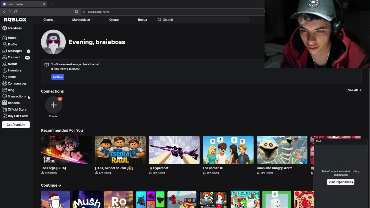Image resolution: width=370 pixels, height=208 pixels.
Task: Open the Marketplace tab
Action: coord(81,20)
